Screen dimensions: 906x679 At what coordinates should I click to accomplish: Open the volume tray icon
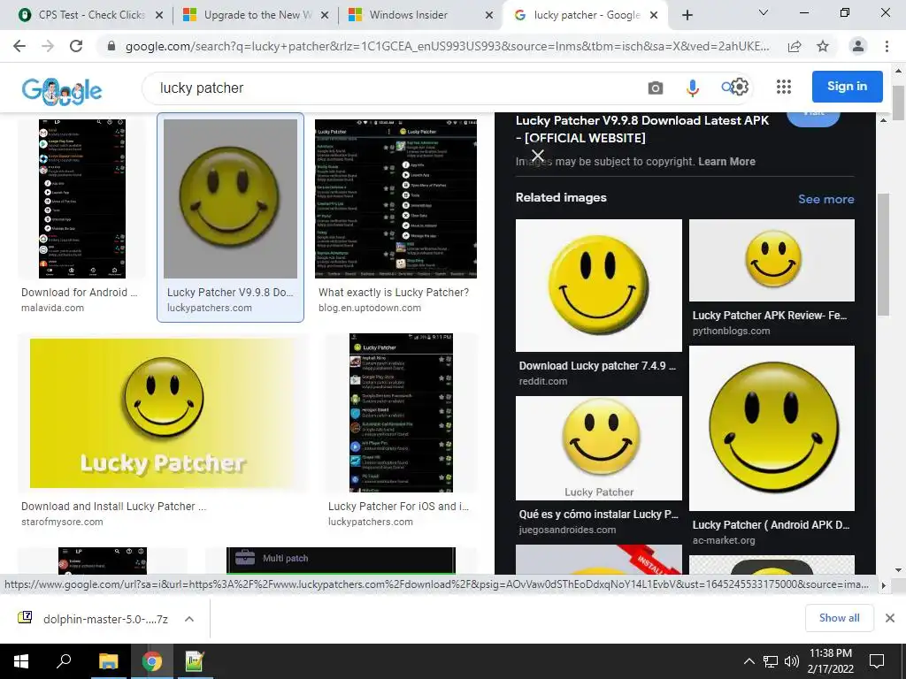(x=792, y=661)
